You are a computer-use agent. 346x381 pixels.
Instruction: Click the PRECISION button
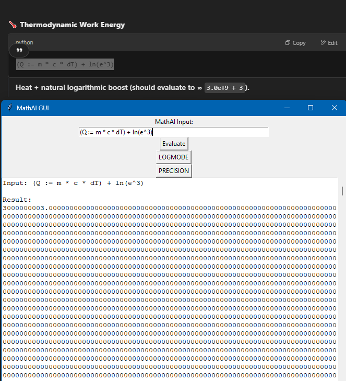coord(174,171)
